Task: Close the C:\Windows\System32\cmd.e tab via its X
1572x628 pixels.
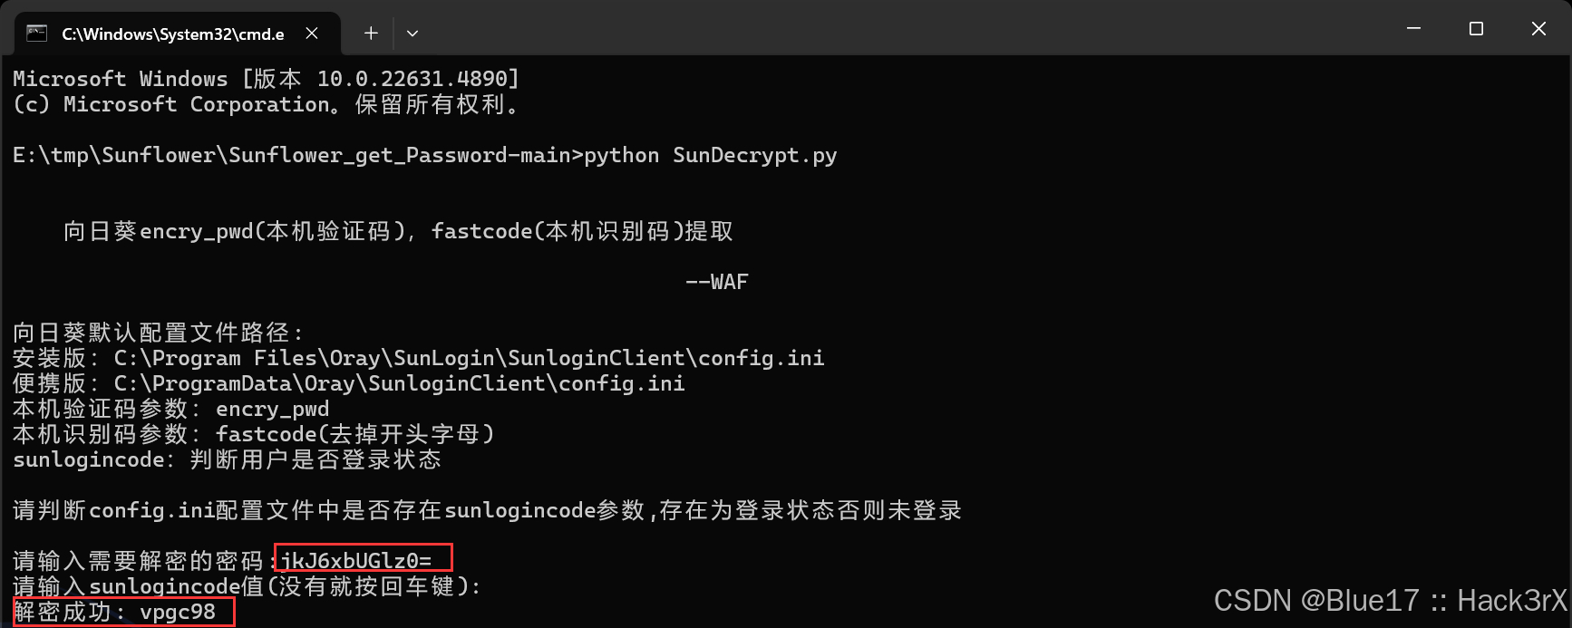Action: pyautogui.click(x=312, y=32)
